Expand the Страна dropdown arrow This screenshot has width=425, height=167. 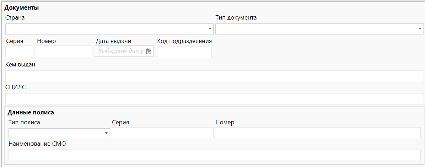tap(210, 29)
